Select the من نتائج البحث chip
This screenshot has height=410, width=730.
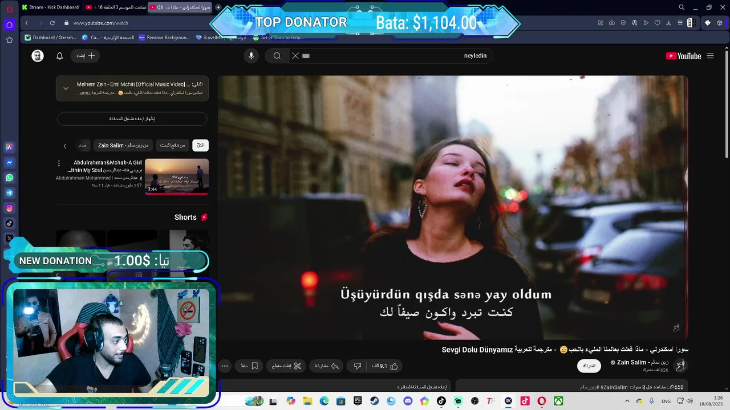[173, 145]
